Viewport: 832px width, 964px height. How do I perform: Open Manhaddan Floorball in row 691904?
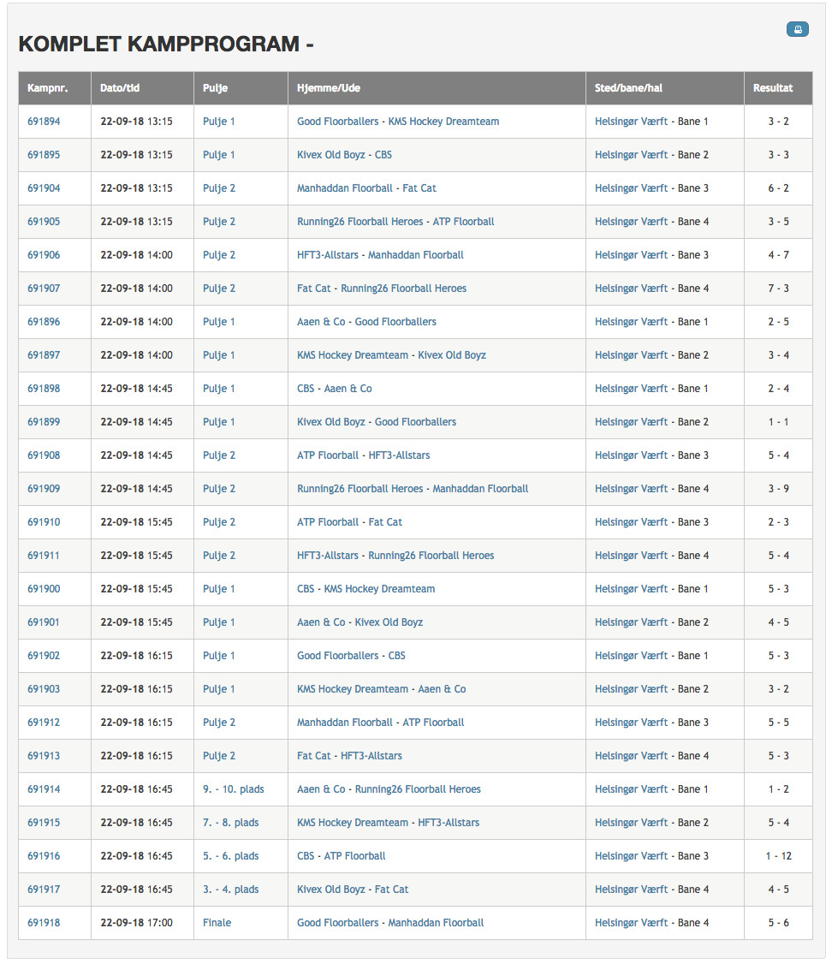pos(345,188)
